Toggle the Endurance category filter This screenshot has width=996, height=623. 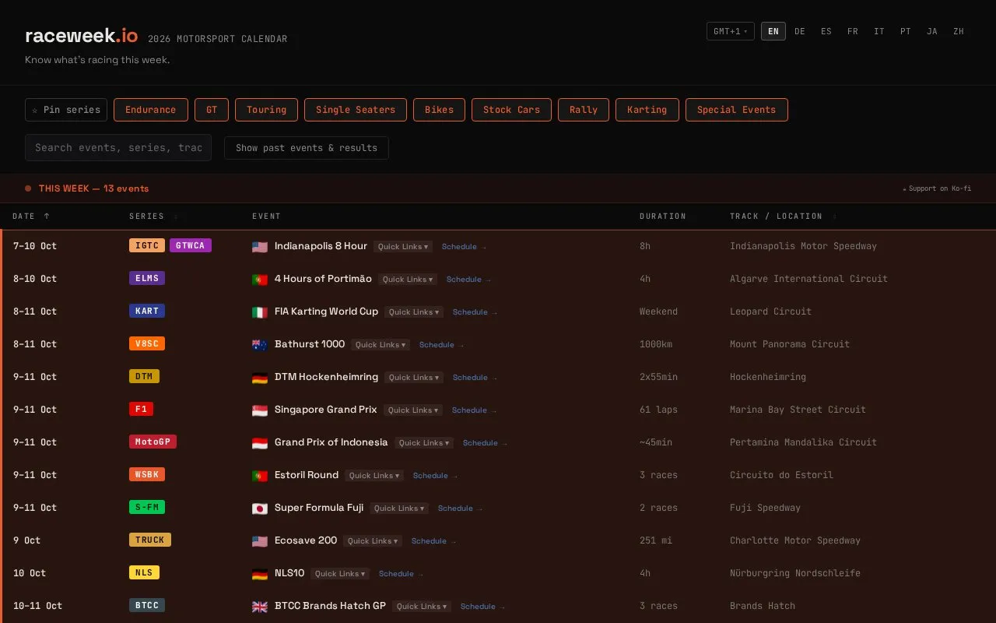[151, 110]
